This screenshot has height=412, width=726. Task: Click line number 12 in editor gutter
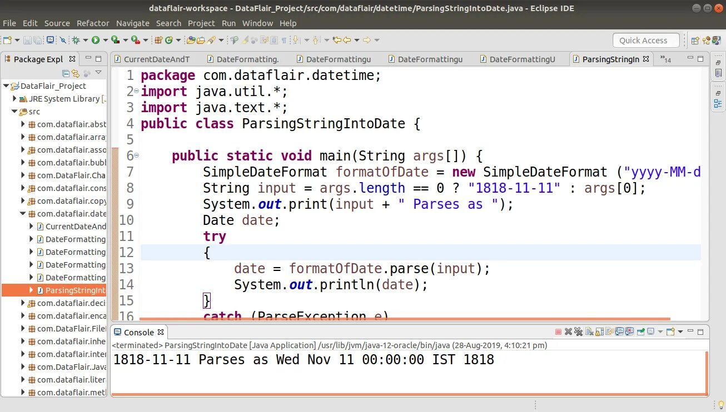[126, 253]
